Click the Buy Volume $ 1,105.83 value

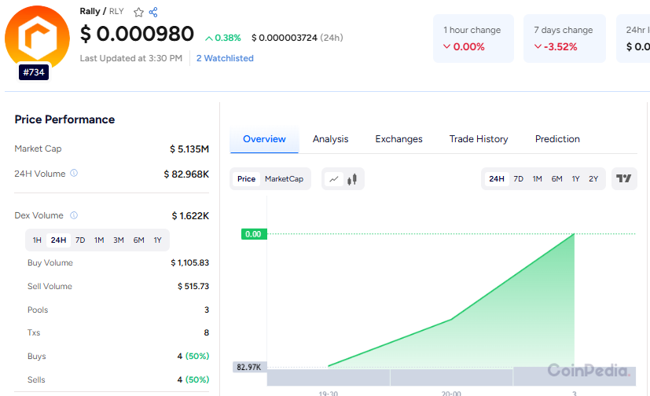point(190,262)
